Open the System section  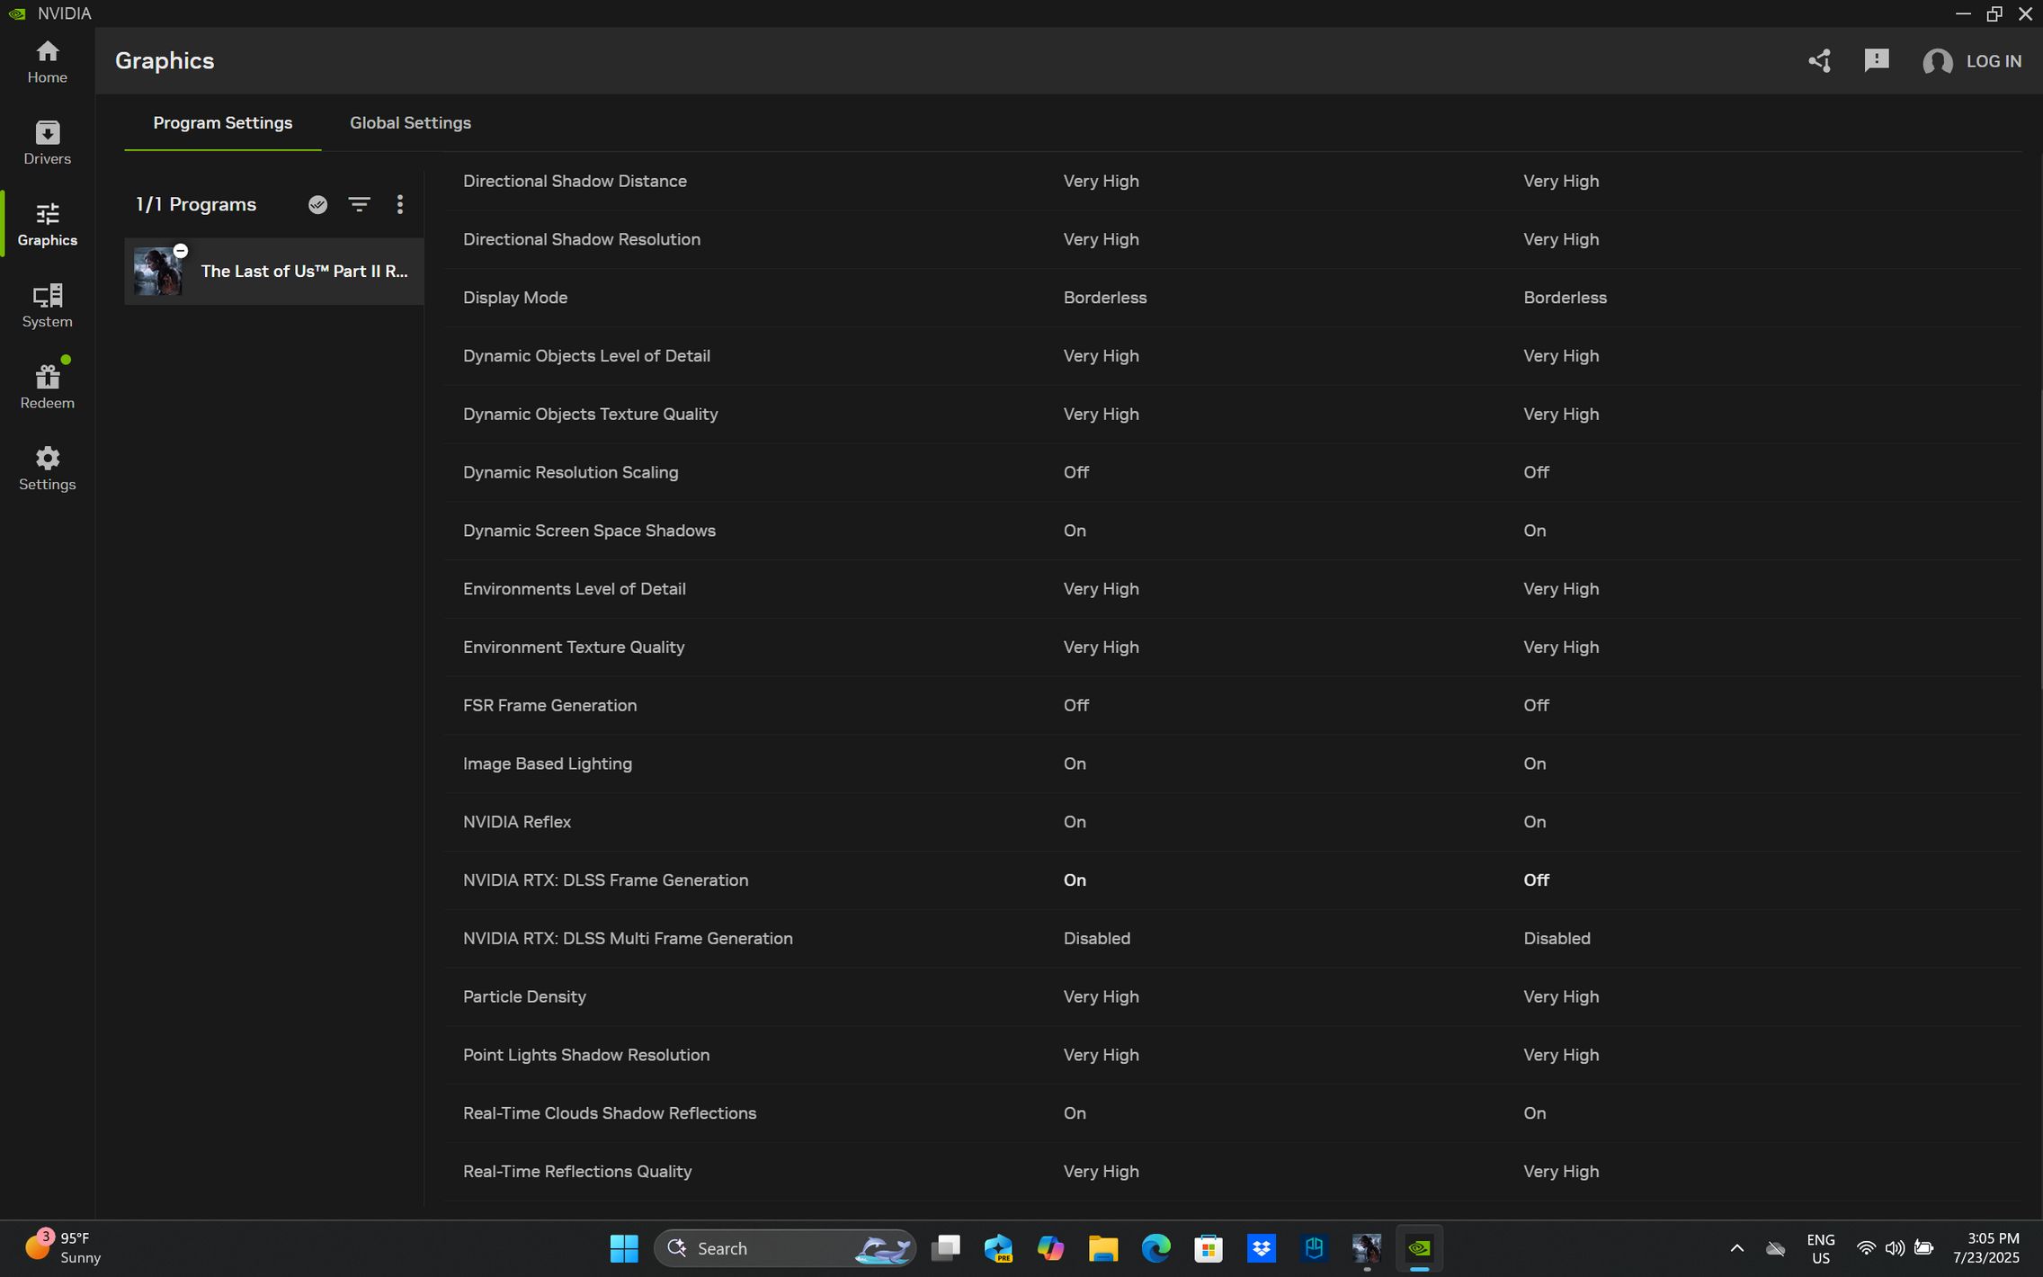[x=47, y=306]
